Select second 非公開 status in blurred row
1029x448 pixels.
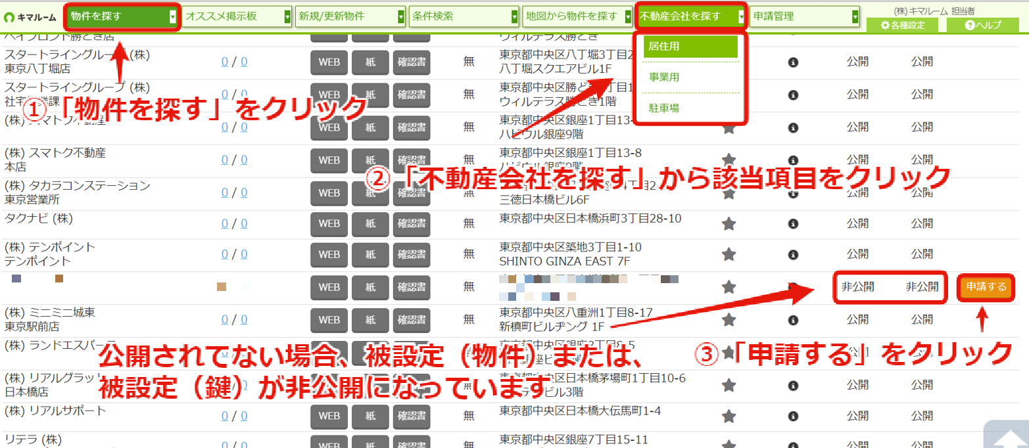(922, 287)
